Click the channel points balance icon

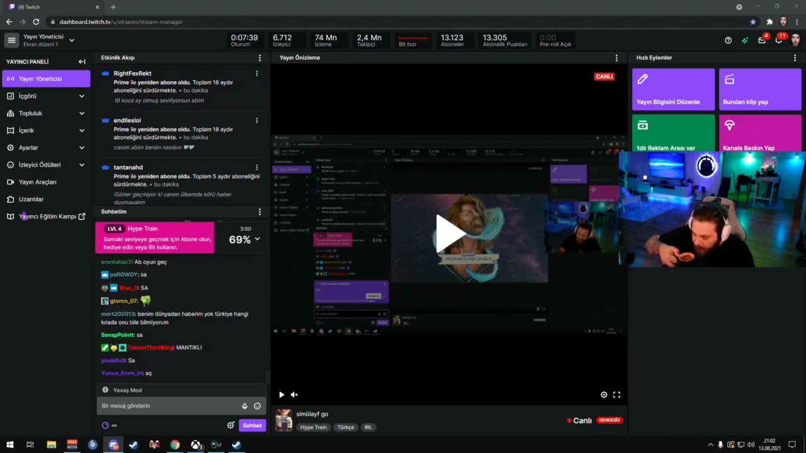[105, 425]
